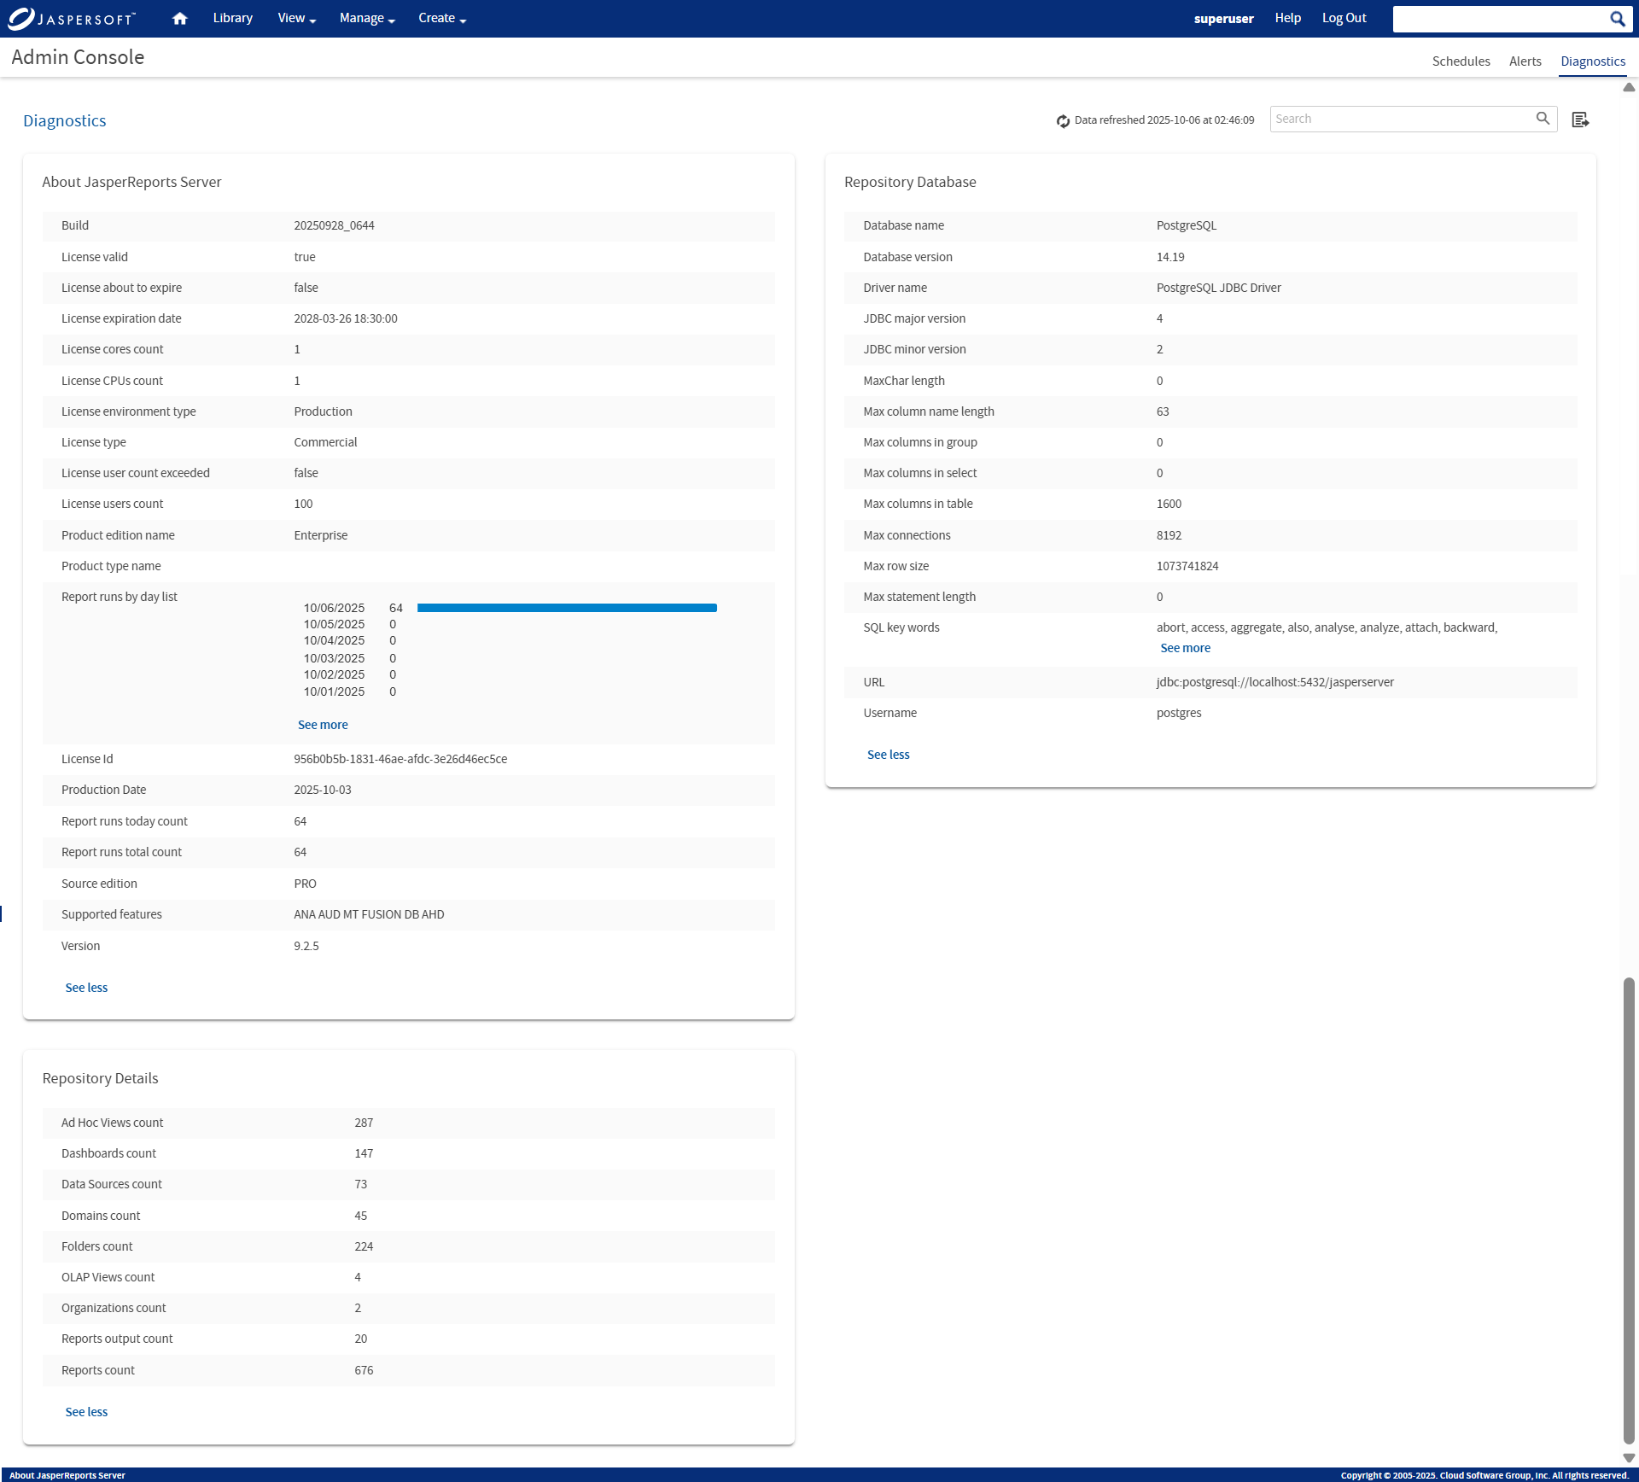Click the License type Commercial value
Screen dimensions: 1639x1482
(x=325, y=442)
